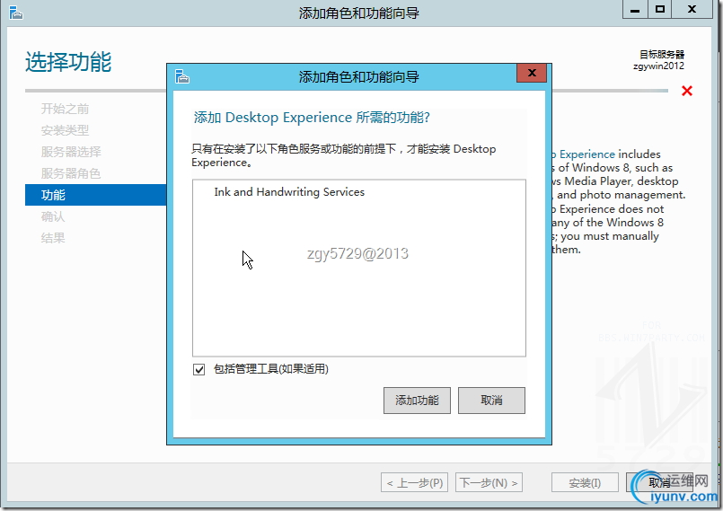Open the 开始之前 step in the sidebar
This screenshot has width=723, height=511.
(x=65, y=109)
